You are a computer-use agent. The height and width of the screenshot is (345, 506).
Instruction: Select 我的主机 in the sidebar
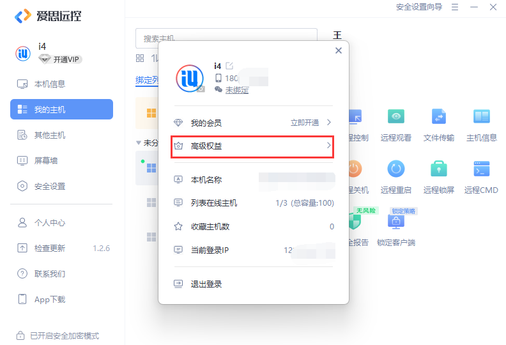(x=61, y=109)
